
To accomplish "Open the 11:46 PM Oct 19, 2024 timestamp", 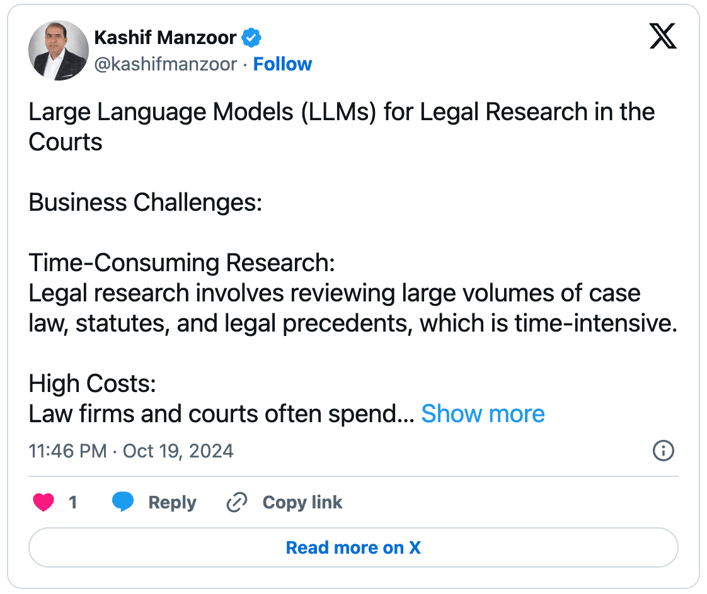I will (131, 451).
